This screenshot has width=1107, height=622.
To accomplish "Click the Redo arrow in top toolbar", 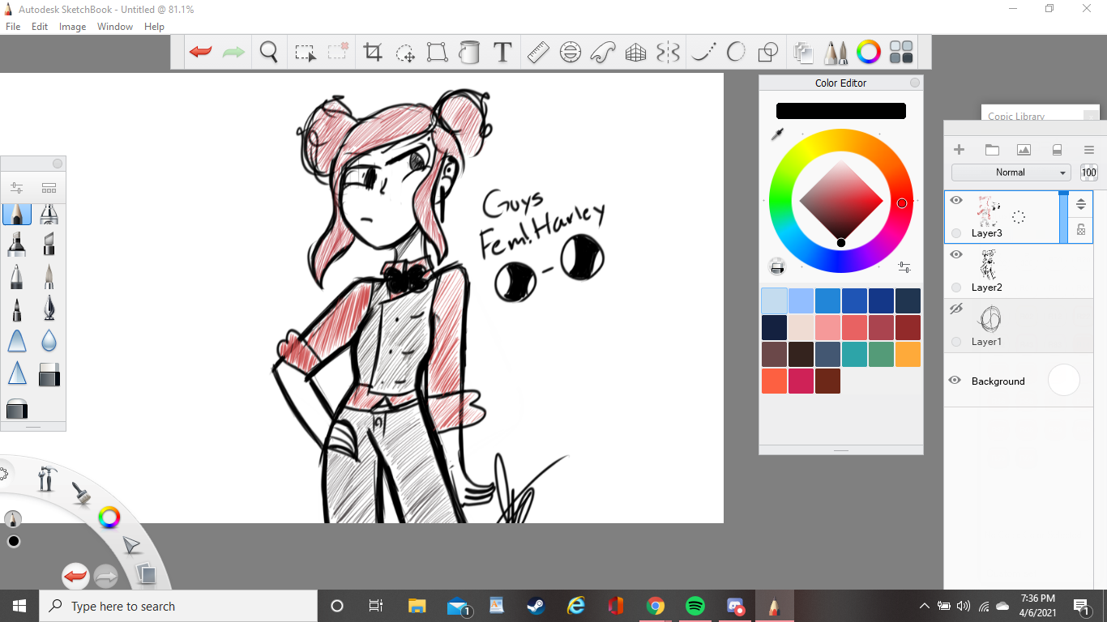I will (234, 53).
